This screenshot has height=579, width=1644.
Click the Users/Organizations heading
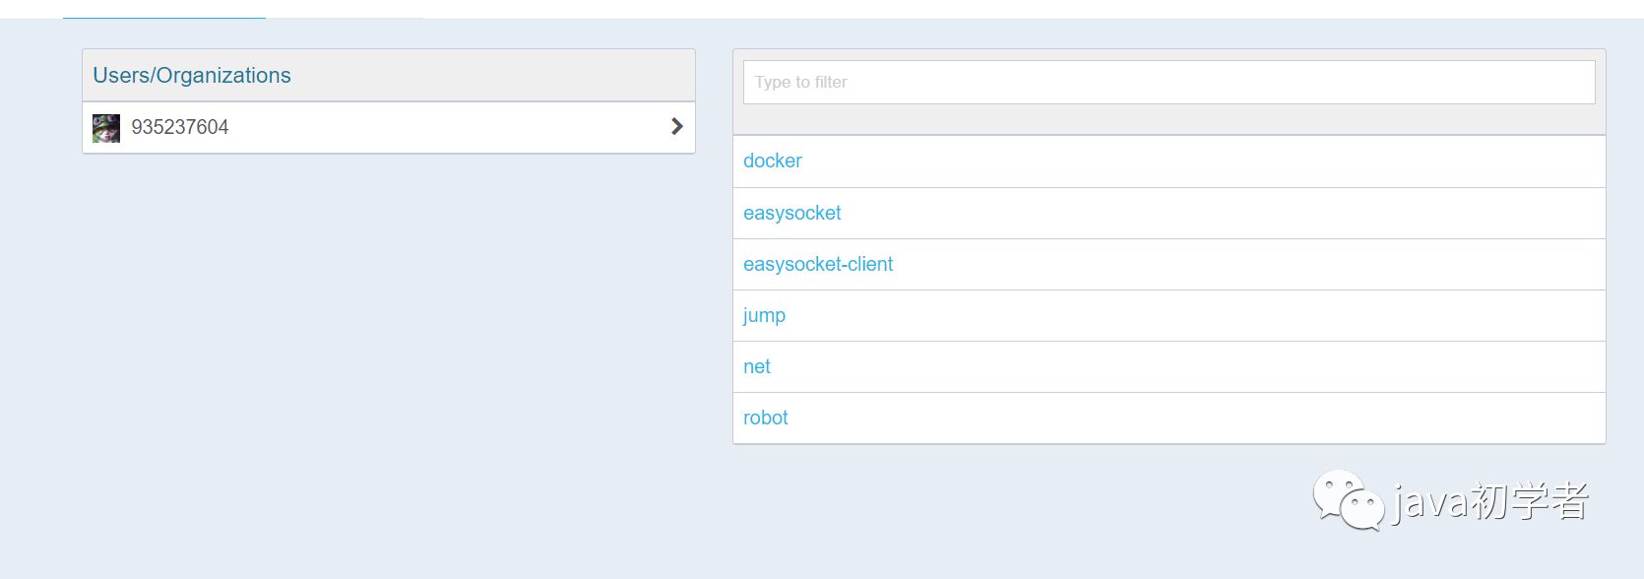(x=192, y=76)
